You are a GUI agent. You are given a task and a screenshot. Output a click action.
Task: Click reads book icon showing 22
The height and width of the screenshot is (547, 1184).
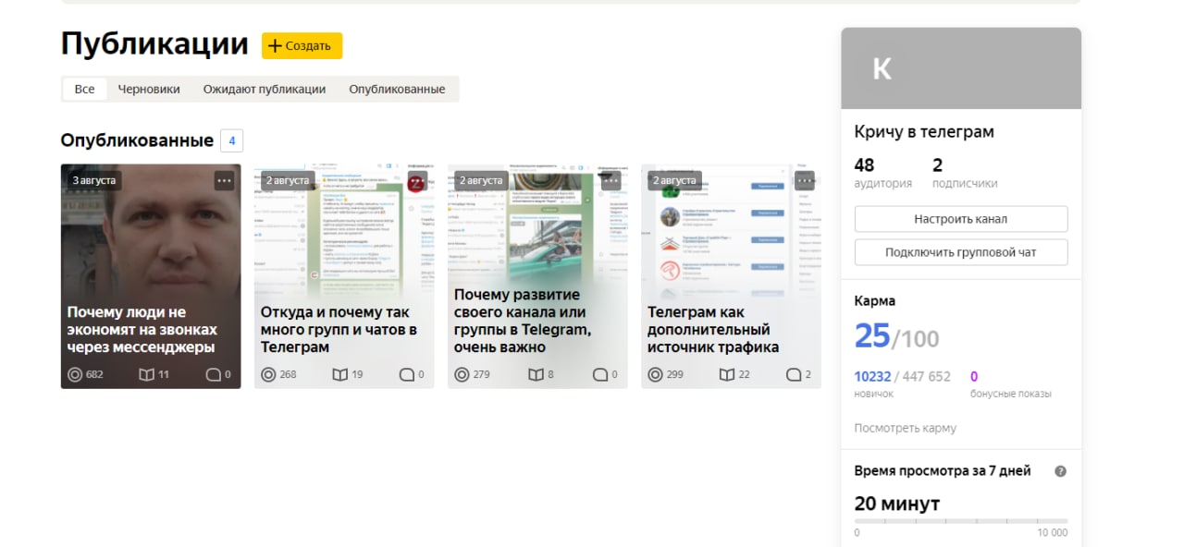727,374
